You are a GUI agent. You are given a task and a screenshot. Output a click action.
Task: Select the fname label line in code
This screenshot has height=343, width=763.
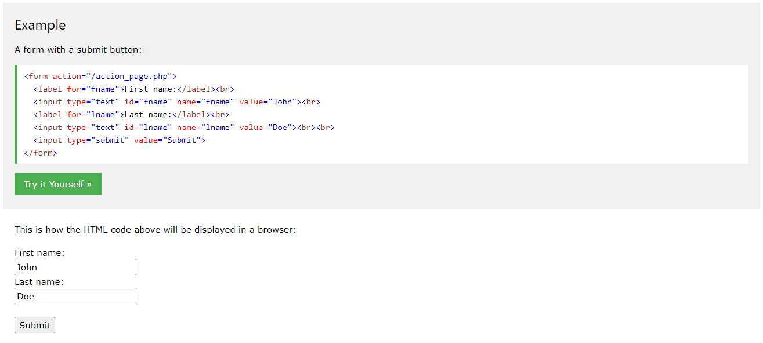pos(133,88)
